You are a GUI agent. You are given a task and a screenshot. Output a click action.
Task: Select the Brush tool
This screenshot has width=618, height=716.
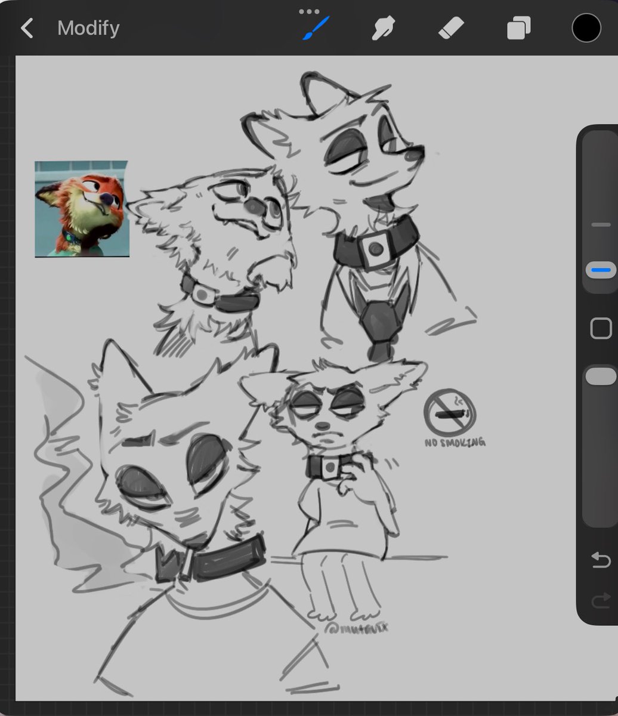coord(316,28)
